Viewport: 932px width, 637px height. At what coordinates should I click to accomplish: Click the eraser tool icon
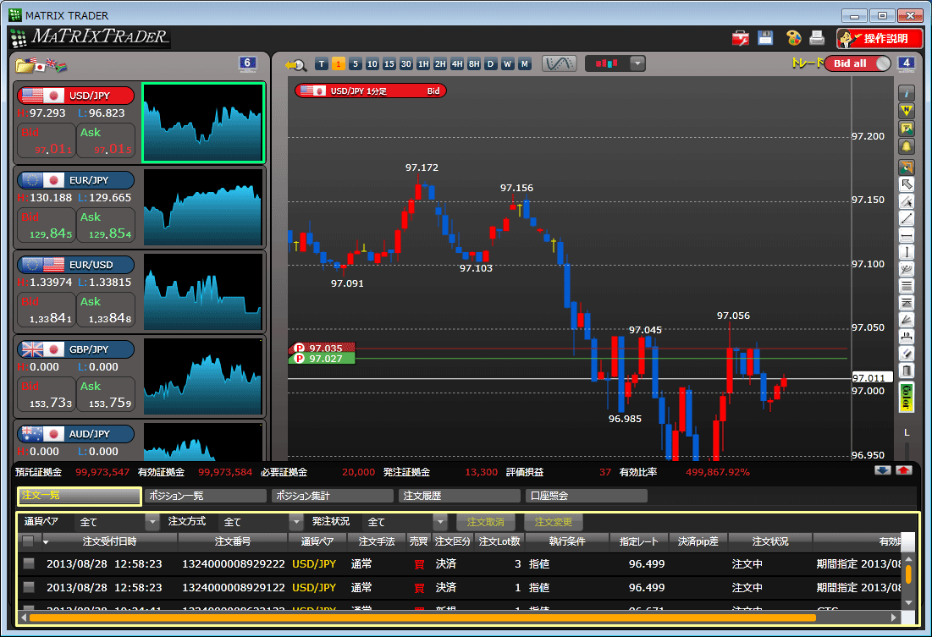[x=906, y=354]
